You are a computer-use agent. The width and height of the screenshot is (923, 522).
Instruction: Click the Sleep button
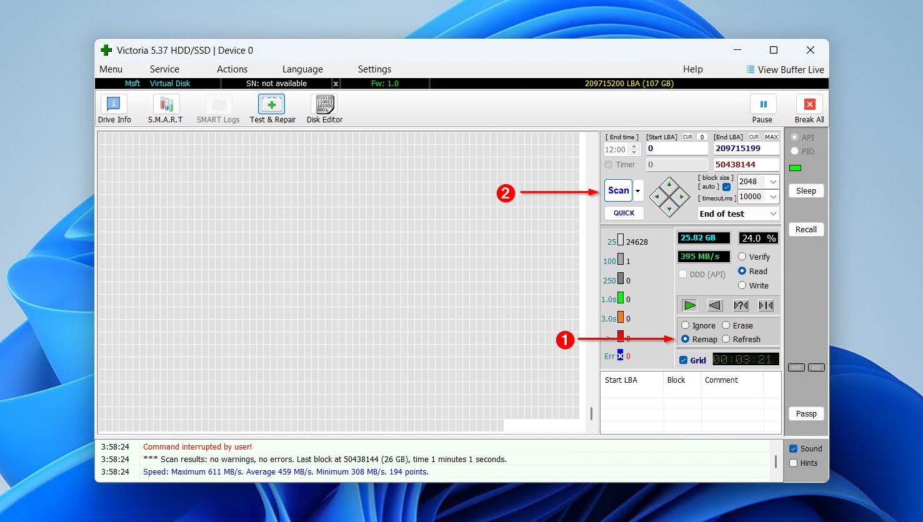pos(806,190)
